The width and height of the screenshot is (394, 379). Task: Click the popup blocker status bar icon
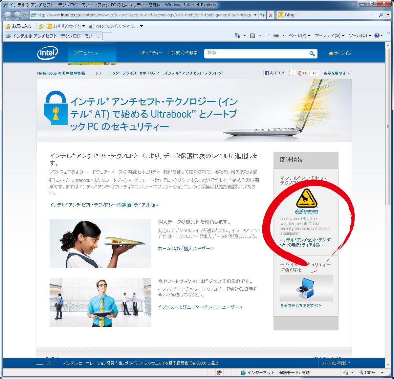[220, 372]
